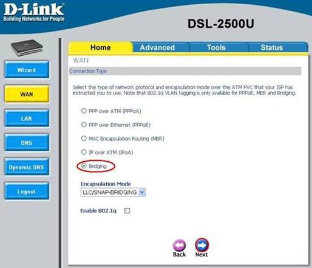The height and width of the screenshot is (268, 312).
Task: Select PPP over Ethernet (PPPoE) option
Action: pos(84,124)
